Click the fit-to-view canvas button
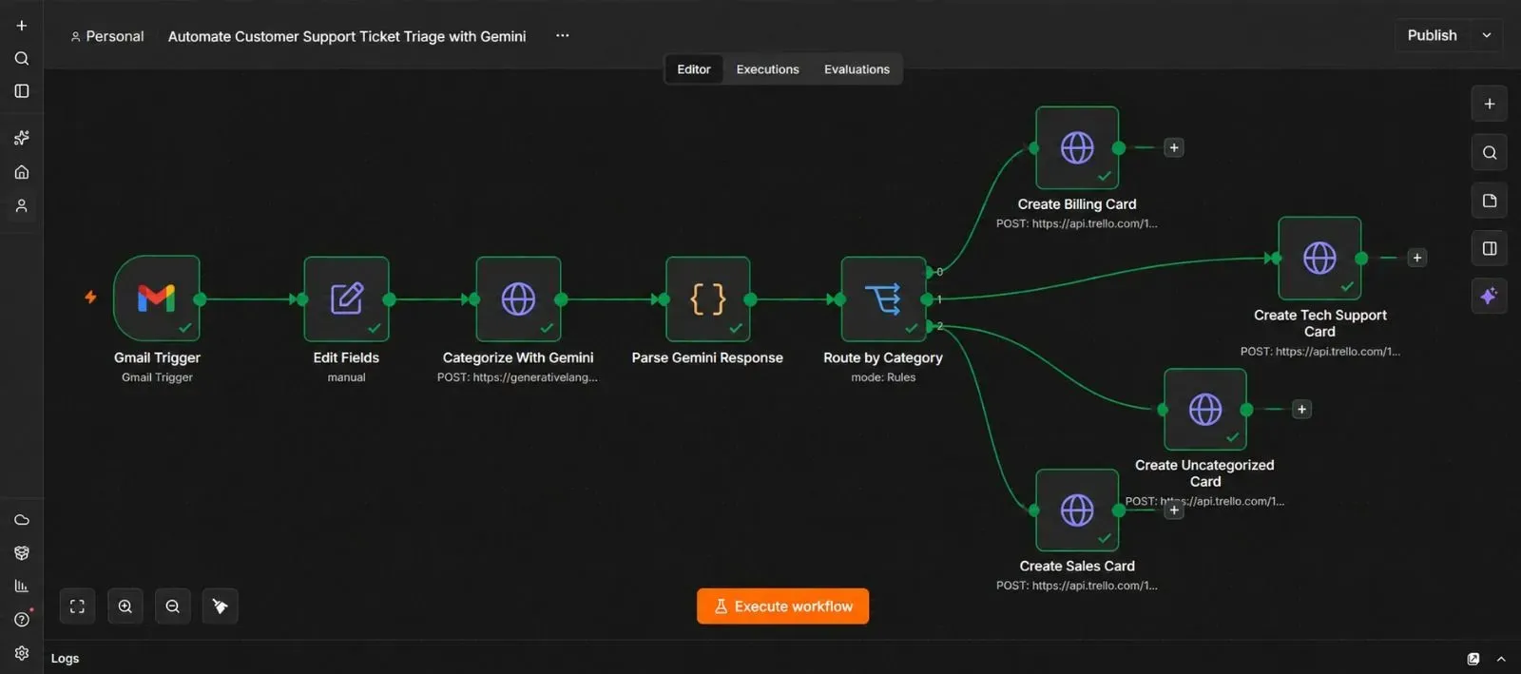Viewport: 1521px width, 674px height. 77,607
